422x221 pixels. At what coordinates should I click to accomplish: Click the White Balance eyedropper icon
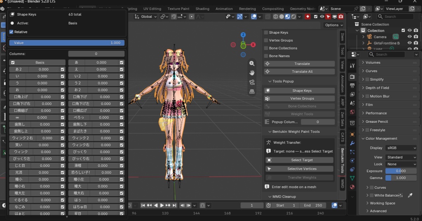pos(410,195)
